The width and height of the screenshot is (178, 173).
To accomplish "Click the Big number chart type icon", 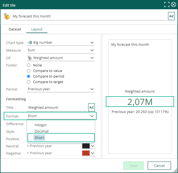I will (x=30, y=43).
